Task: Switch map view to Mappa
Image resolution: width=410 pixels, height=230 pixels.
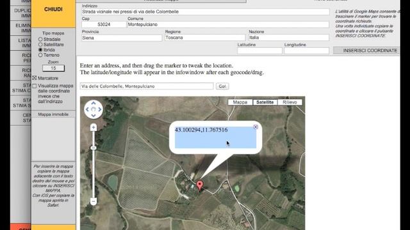Action: [240, 102]
